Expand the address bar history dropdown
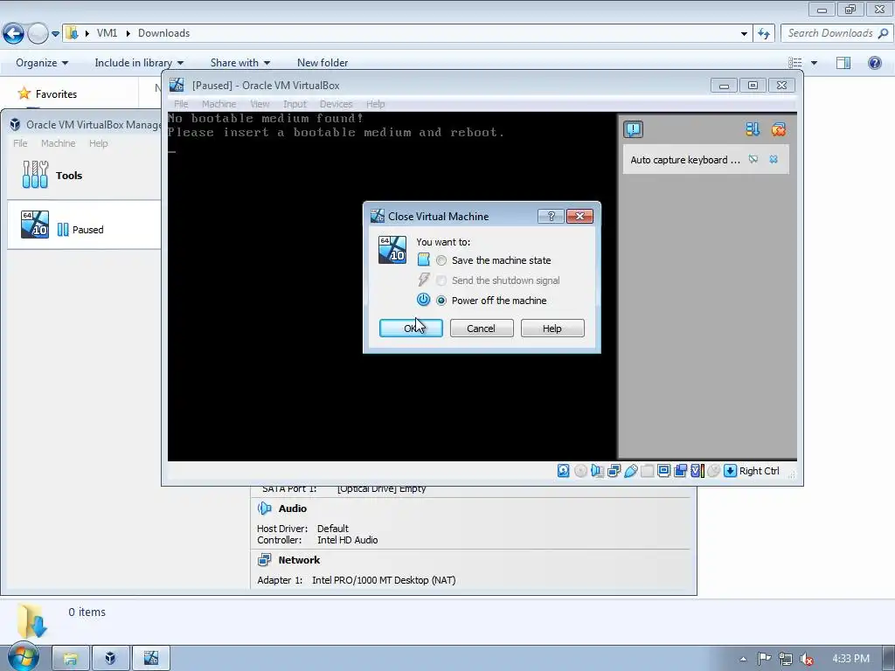895x671 pixels. click(x=744, y=34)
